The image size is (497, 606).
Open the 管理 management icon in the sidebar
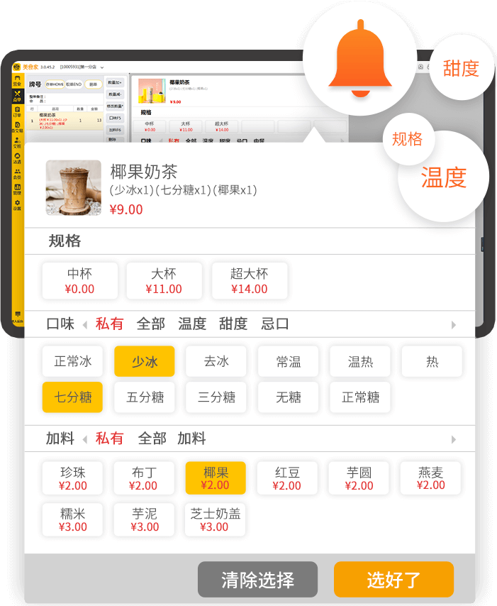click(x=18, y=189)
